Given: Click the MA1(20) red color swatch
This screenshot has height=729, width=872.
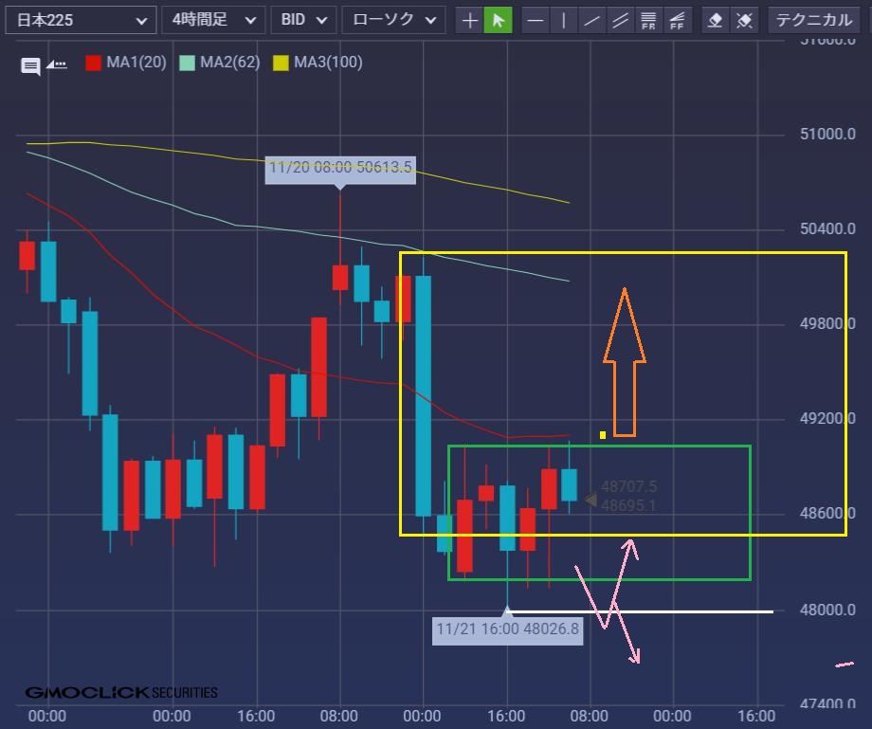Looking at the screenshot, I should [93, 63].
